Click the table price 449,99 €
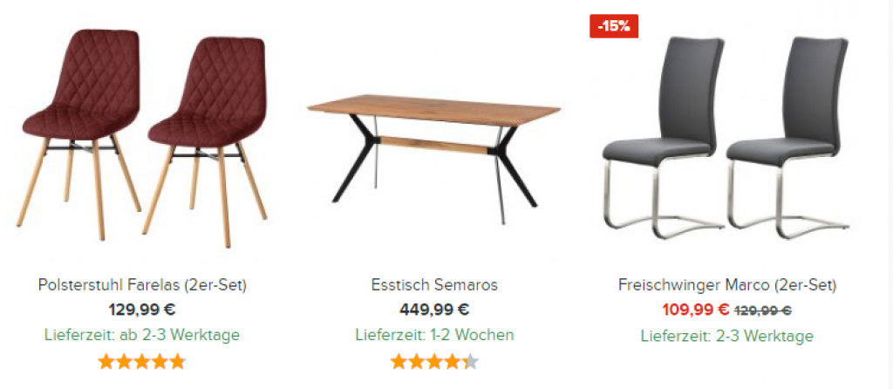Image resolution: width=893 pixels, height=389 pixels. pos(434,311)
